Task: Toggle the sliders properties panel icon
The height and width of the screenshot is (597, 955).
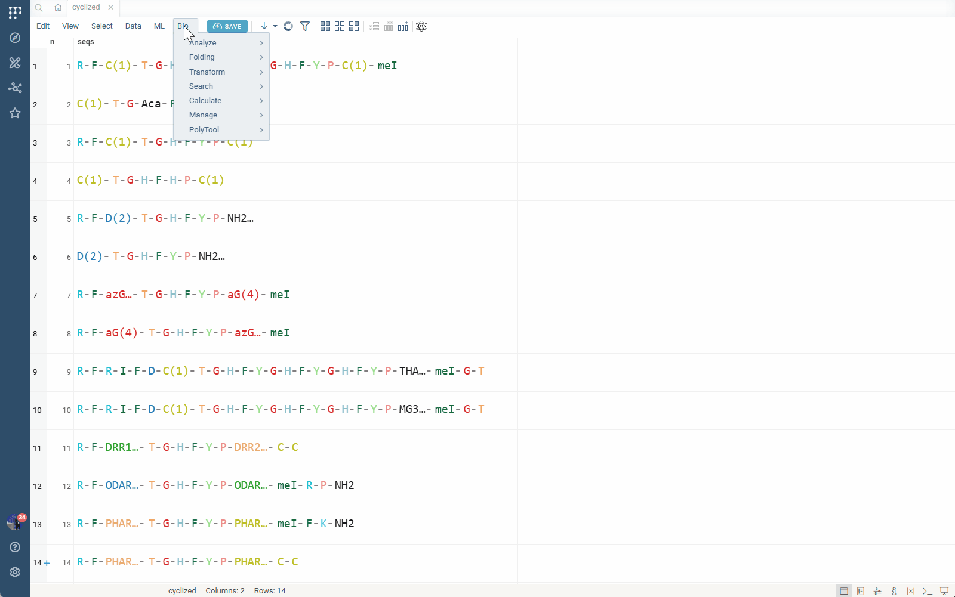Action: point(877,591)
